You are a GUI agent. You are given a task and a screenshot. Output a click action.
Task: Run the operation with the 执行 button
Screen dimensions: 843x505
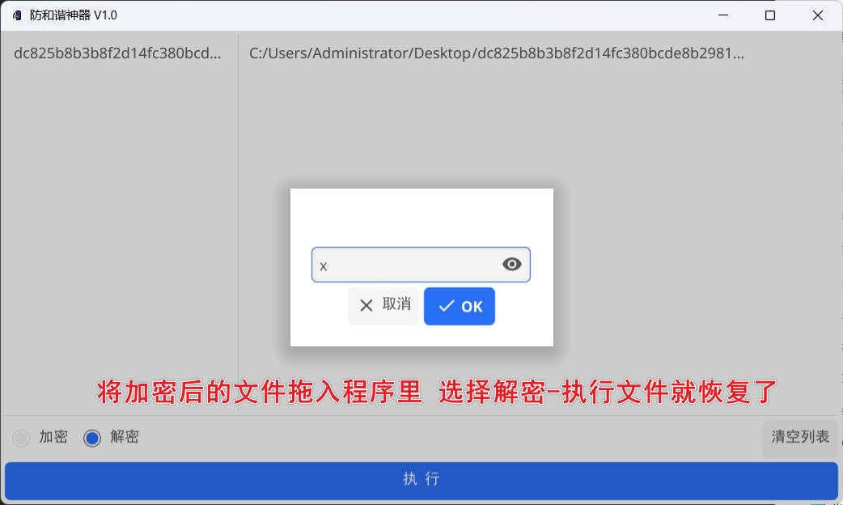click(421, 479)
